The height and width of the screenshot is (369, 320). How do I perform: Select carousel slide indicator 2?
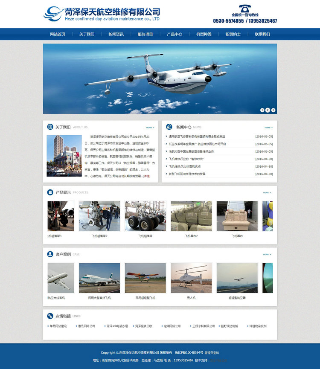tap(268, 110)
